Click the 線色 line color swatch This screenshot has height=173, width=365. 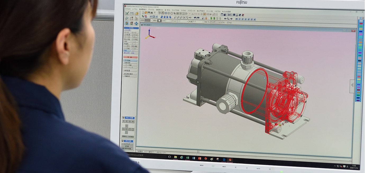159,21
